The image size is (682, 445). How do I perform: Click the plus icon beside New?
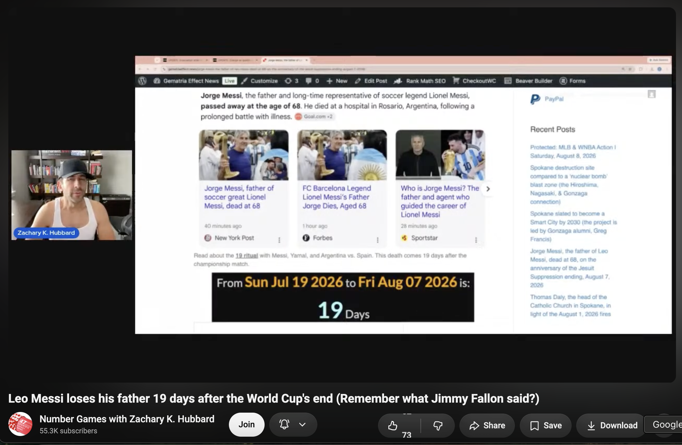329,81
